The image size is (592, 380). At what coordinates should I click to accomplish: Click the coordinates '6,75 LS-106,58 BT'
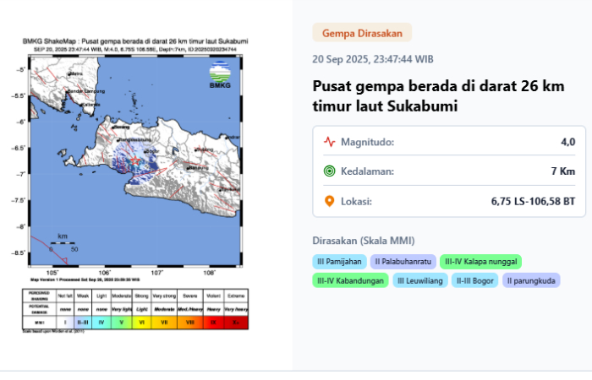coord(533,201)
